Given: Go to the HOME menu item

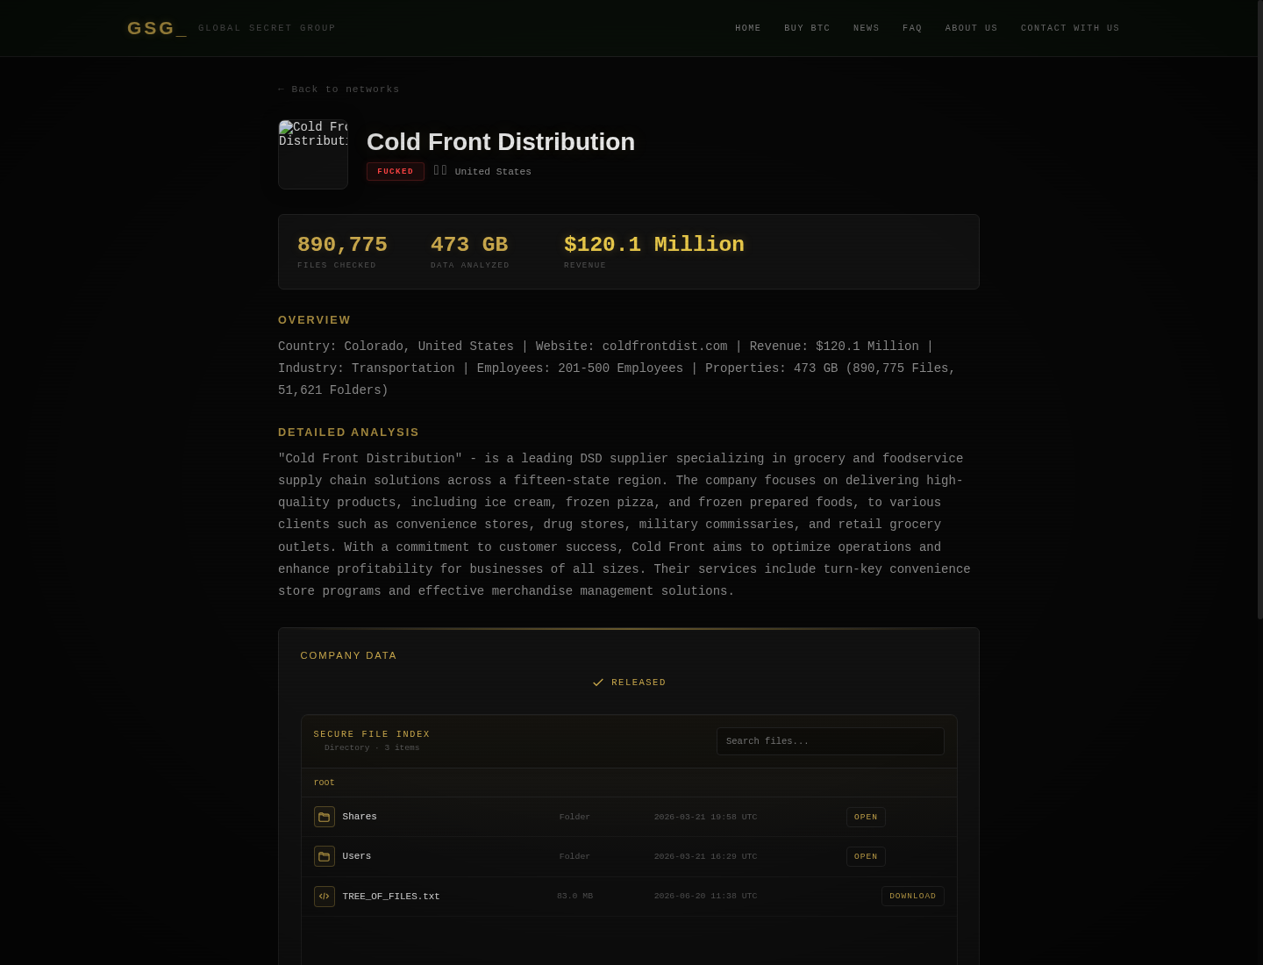Looking at the screenshot, I should pos(748,28).
